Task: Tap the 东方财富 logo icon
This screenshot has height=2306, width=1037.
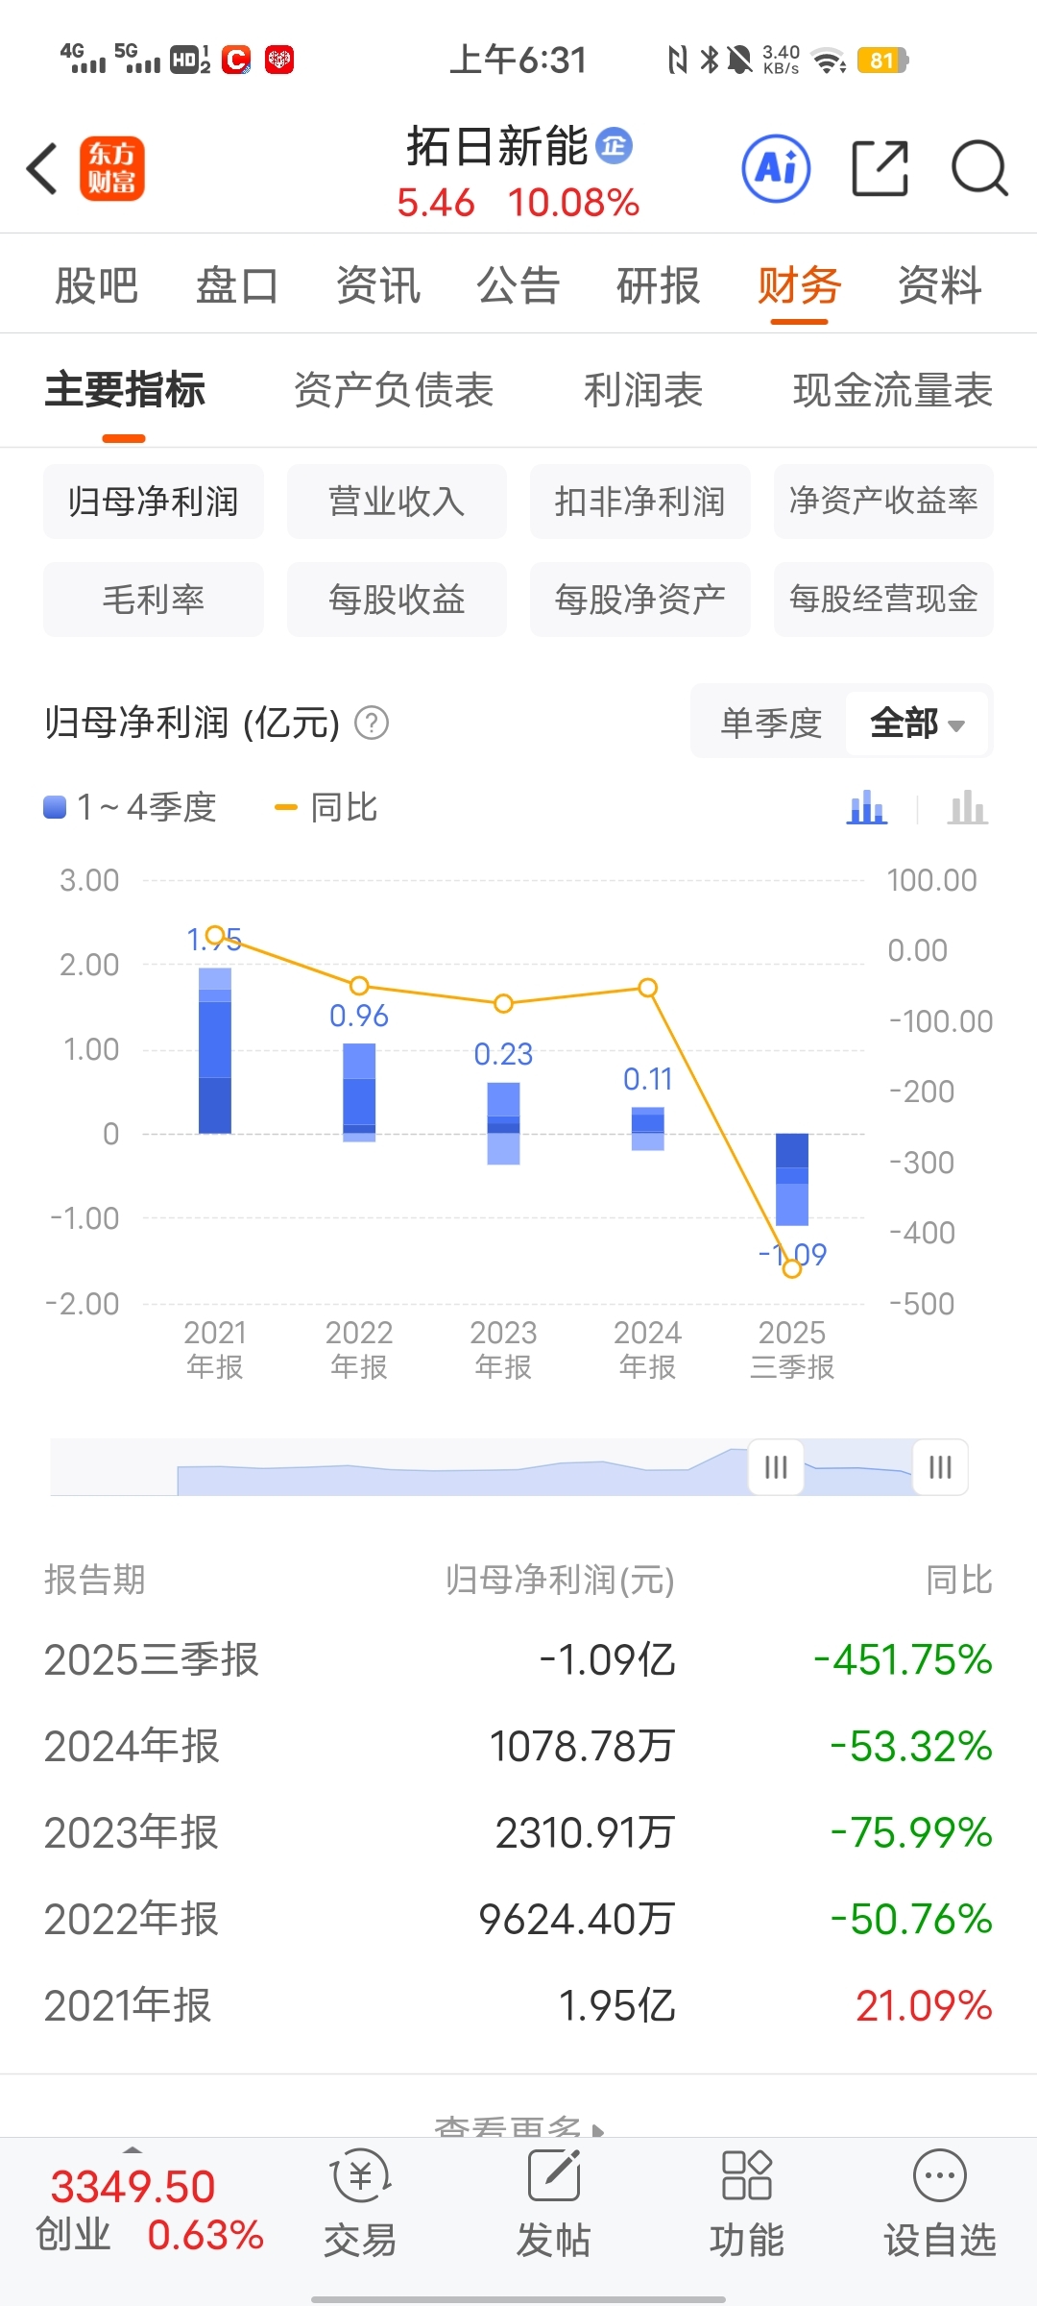Action: [112, 168]
